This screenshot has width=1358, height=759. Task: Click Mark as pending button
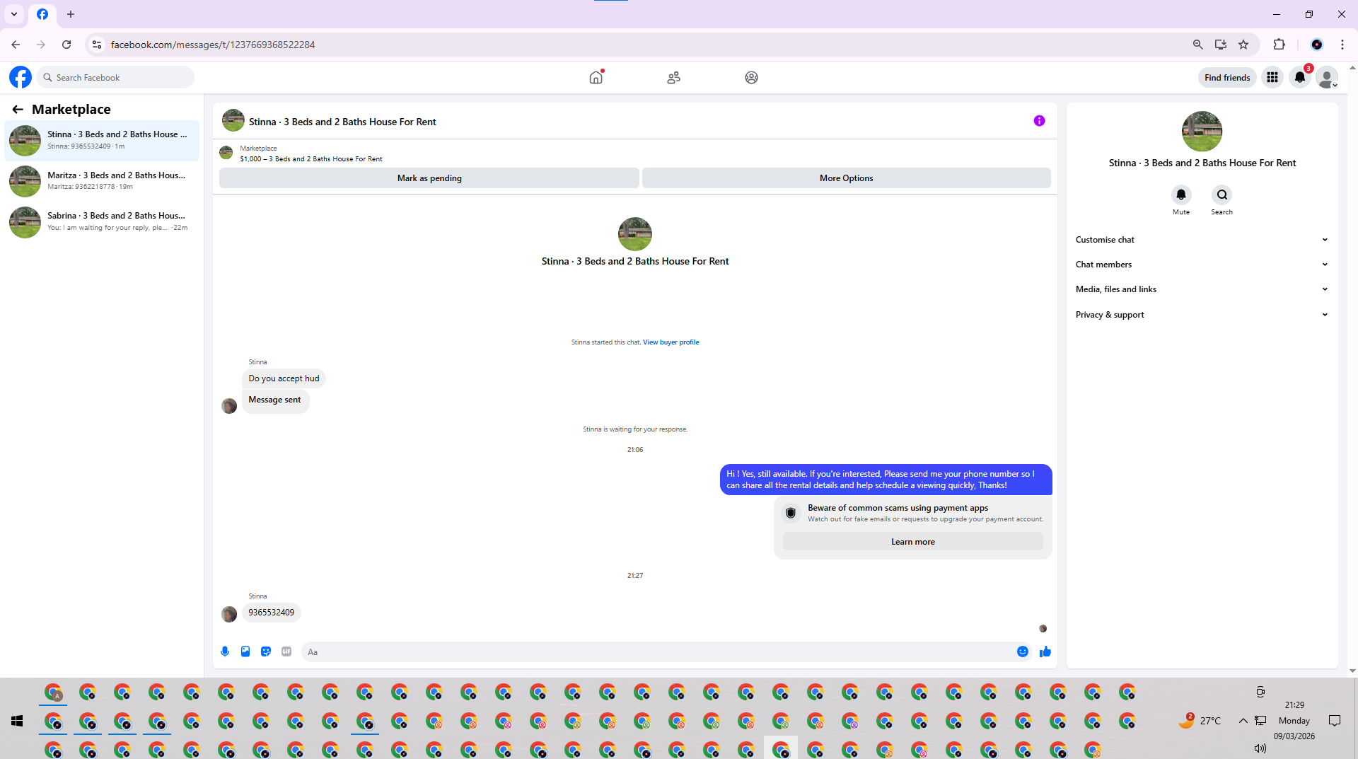click(429, 178)
